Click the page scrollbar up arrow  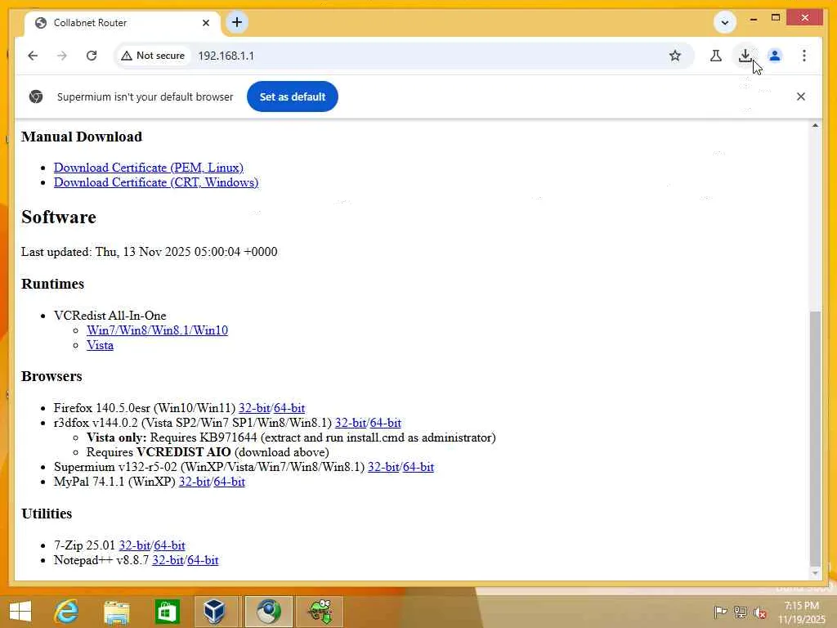815,125
